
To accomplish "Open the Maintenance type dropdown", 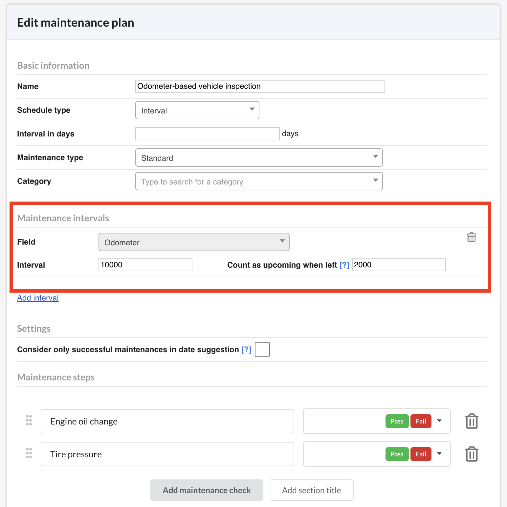I will click(x=259, y=157).
